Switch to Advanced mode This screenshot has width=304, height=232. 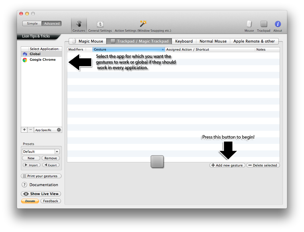tap(52, 24)
